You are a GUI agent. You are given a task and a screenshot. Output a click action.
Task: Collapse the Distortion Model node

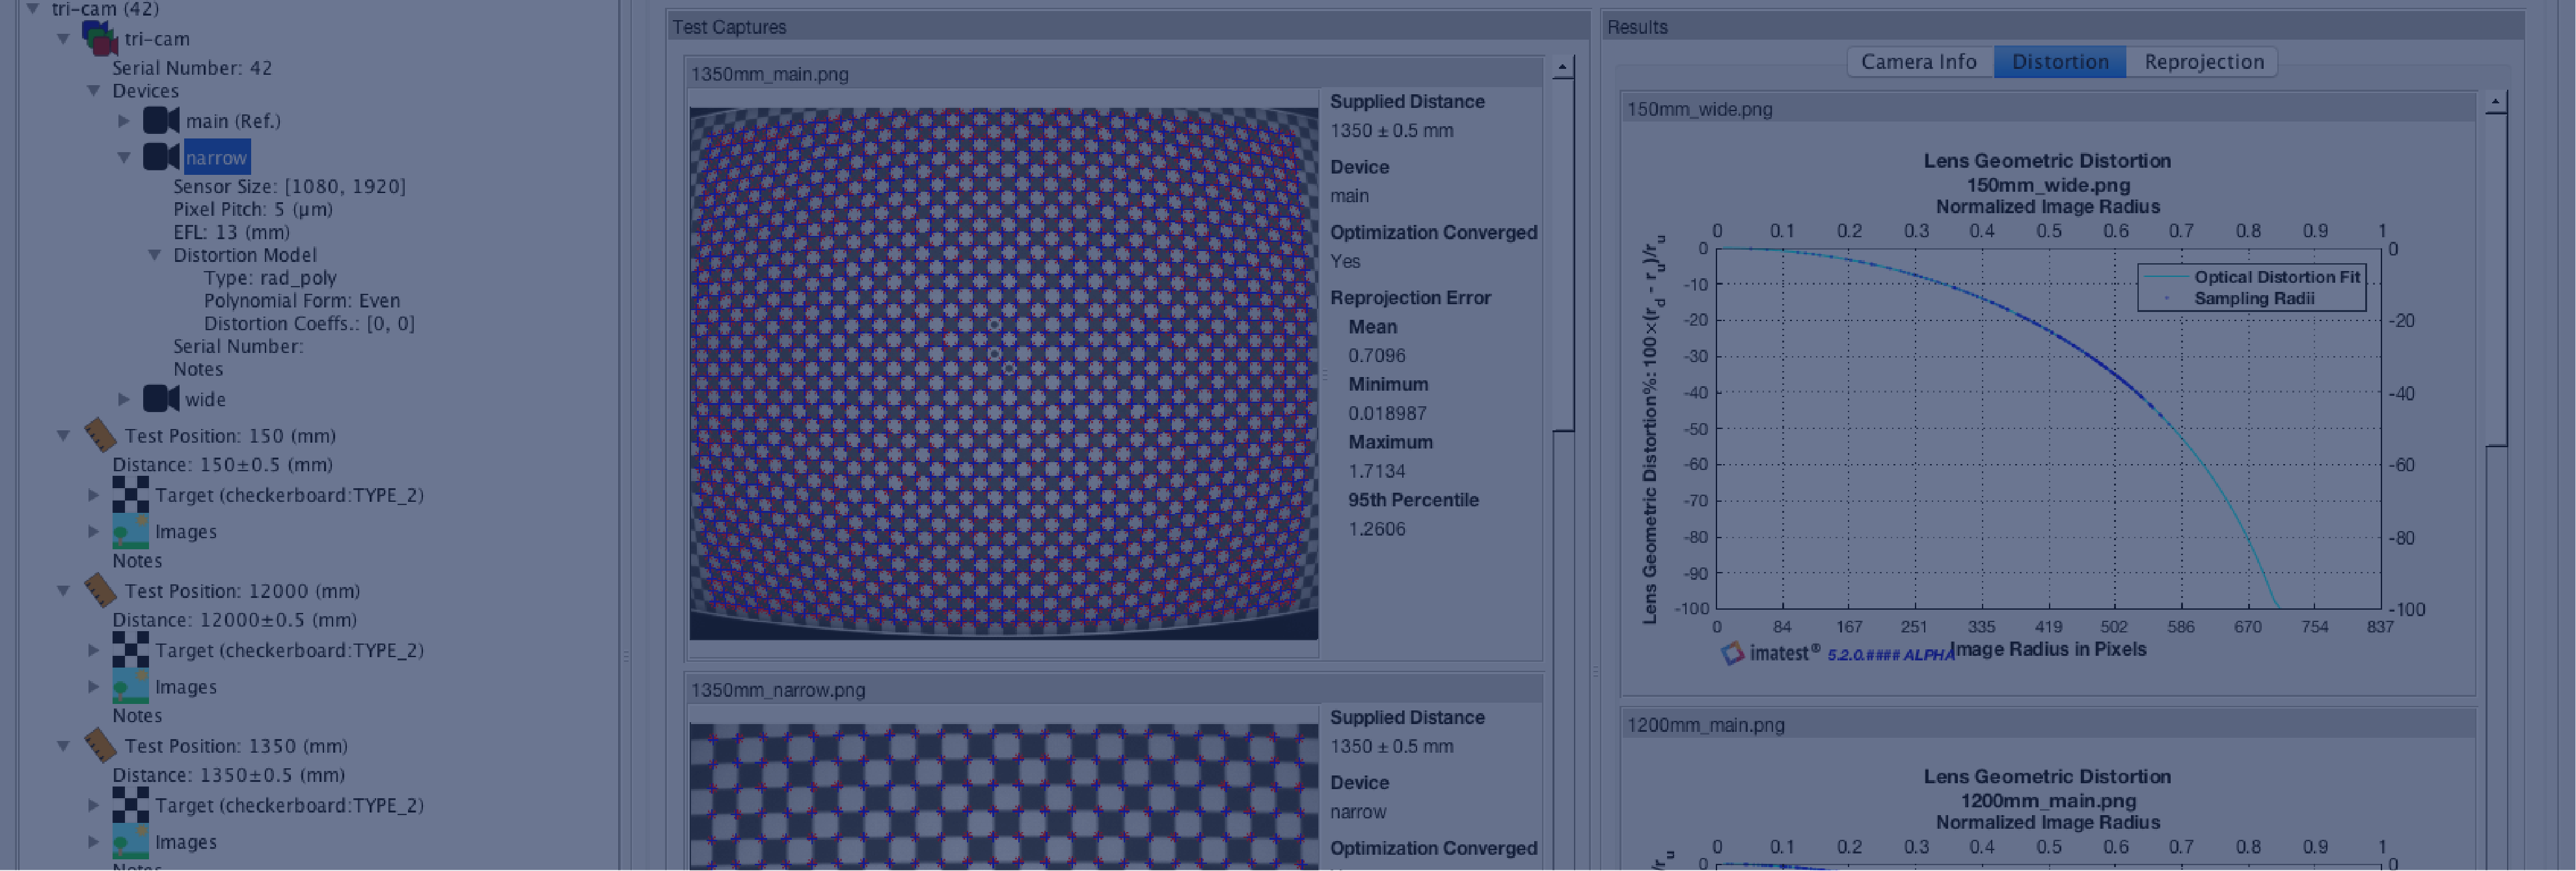[x=154, y=255]
